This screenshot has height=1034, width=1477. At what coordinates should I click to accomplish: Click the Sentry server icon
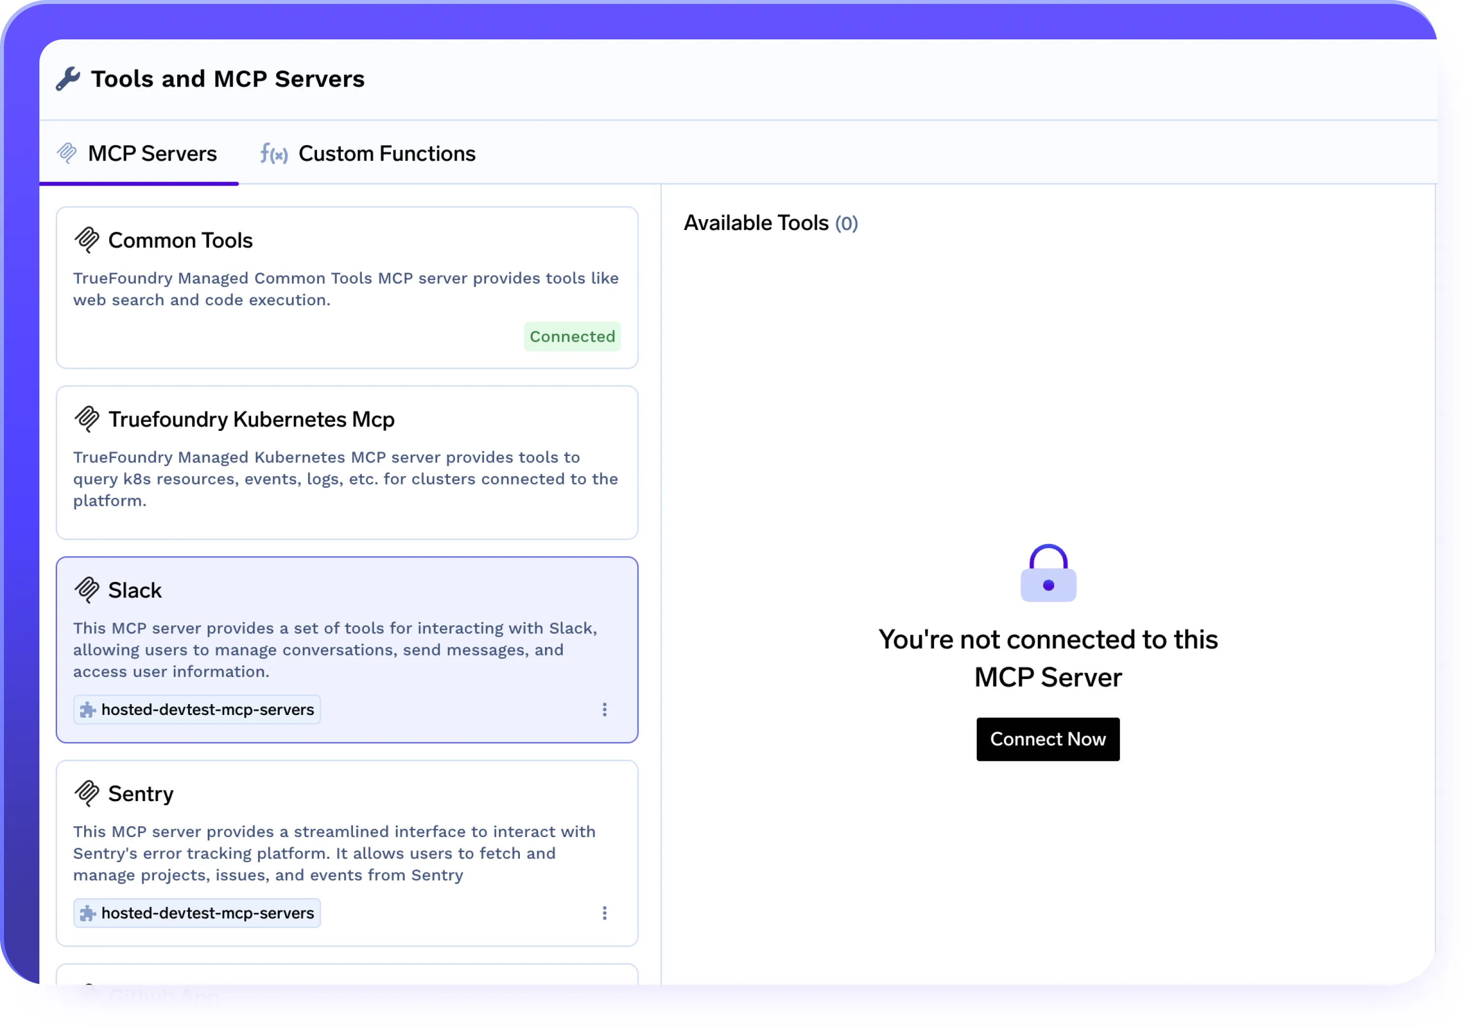[x=88, y=793]
